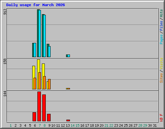
Task: Click day label 21 on the x-axis
Action: (106, 125)
